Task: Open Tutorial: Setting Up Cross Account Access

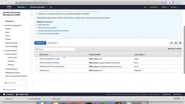Action: coord(53,31)
